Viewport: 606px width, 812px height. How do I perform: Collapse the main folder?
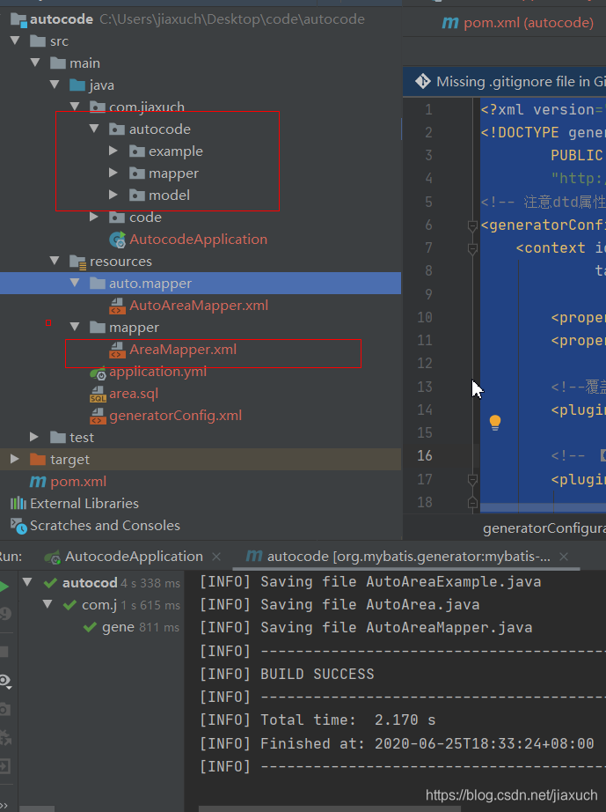[35, 63]
